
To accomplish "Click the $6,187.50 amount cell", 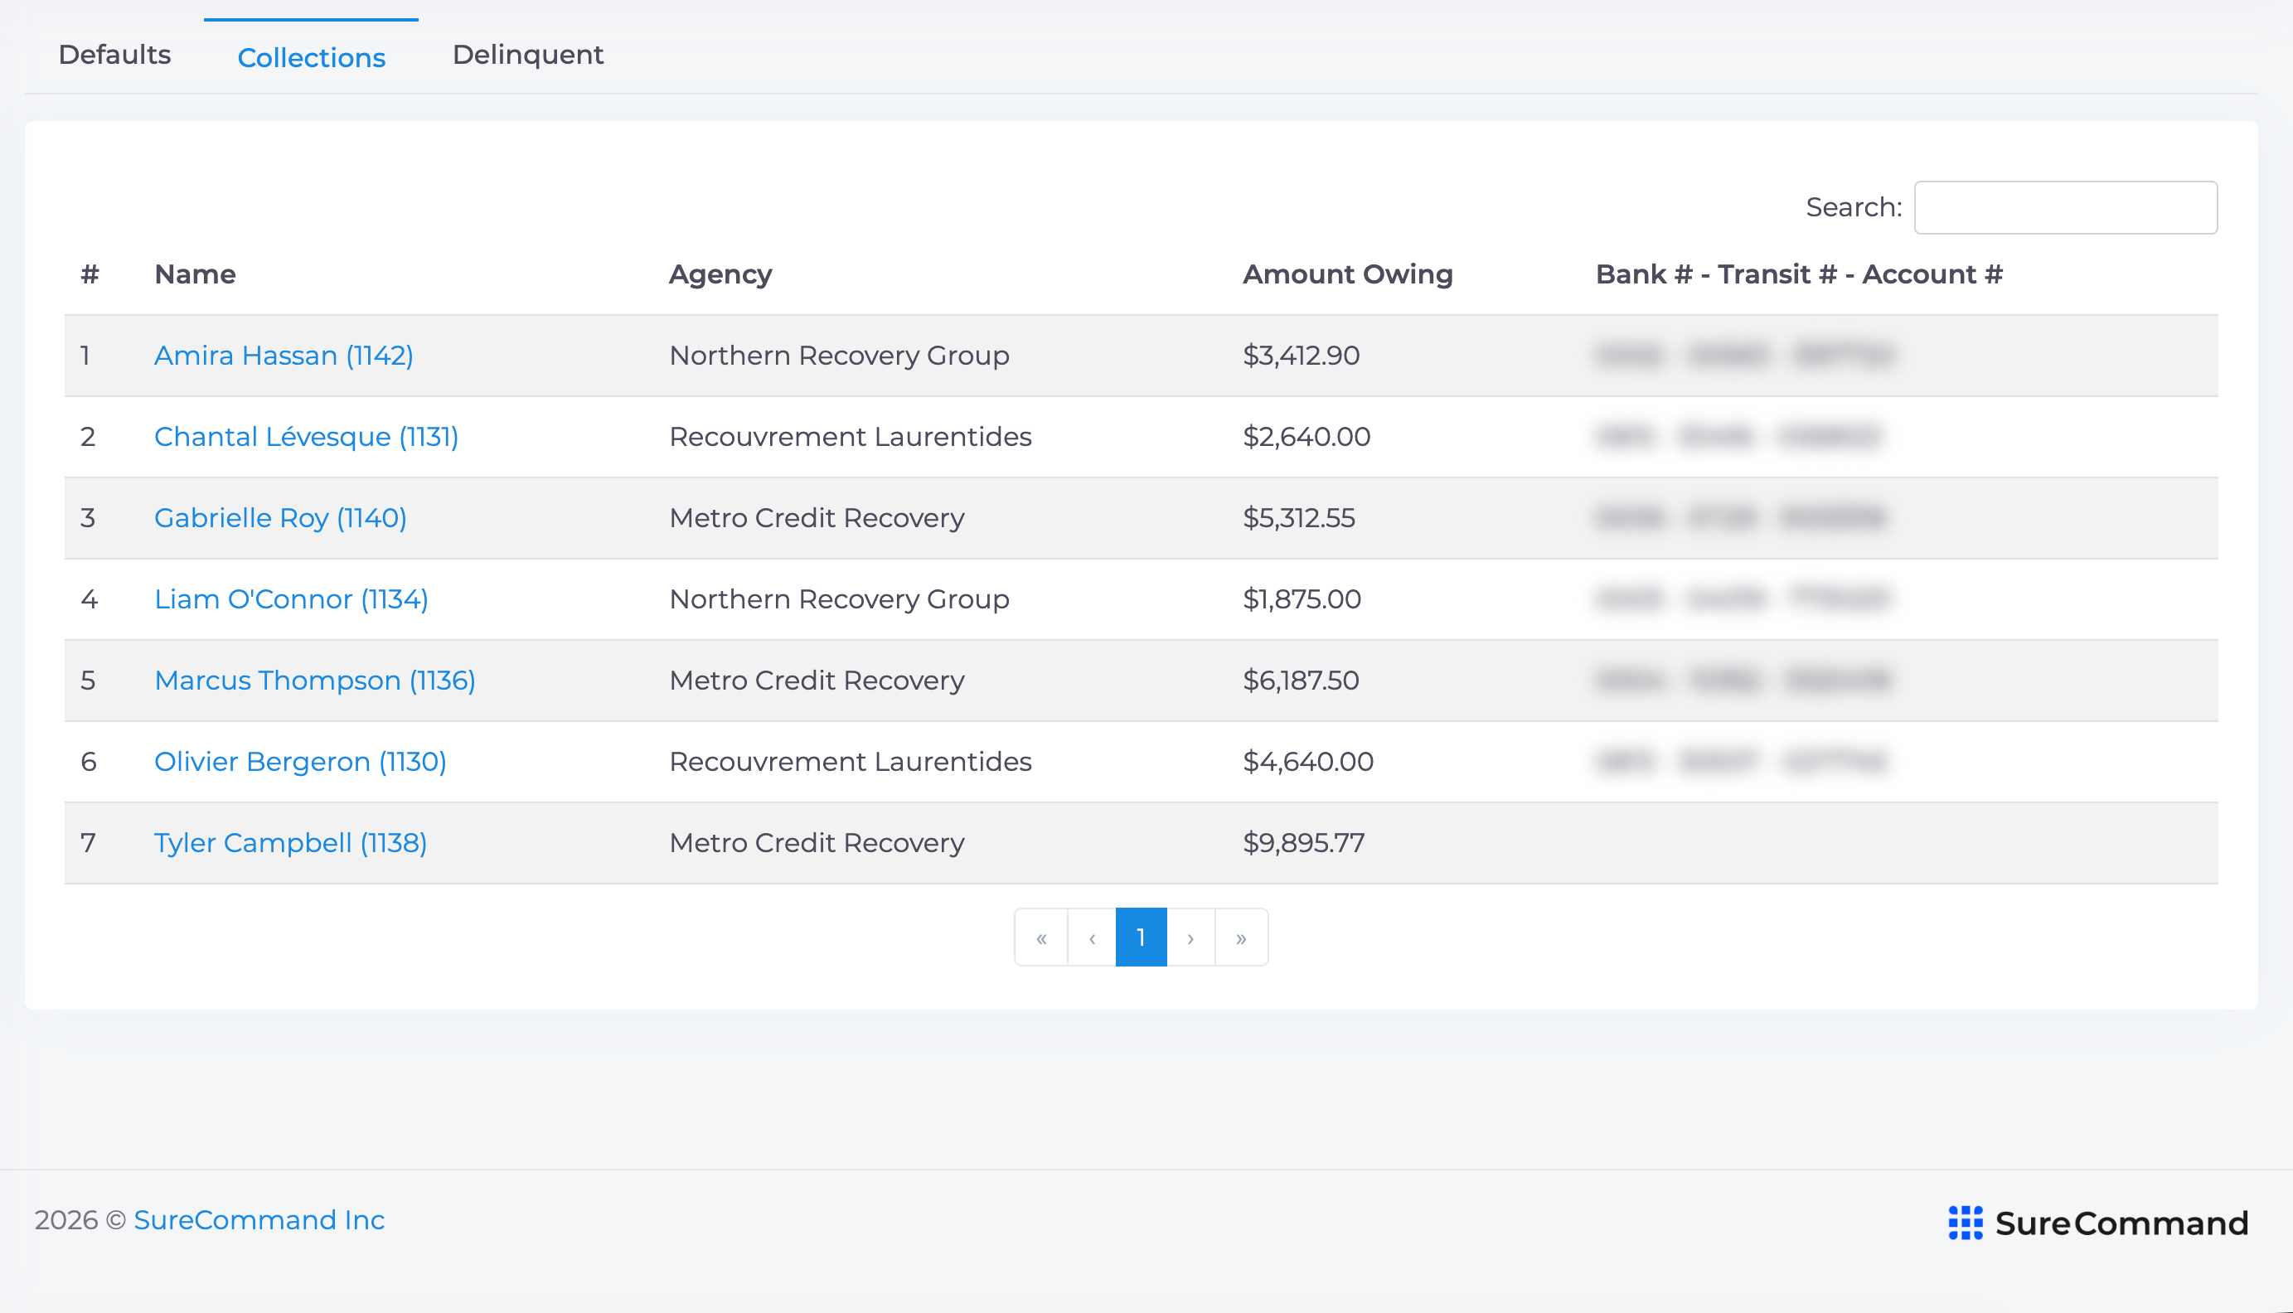I will coord(1302,680).
